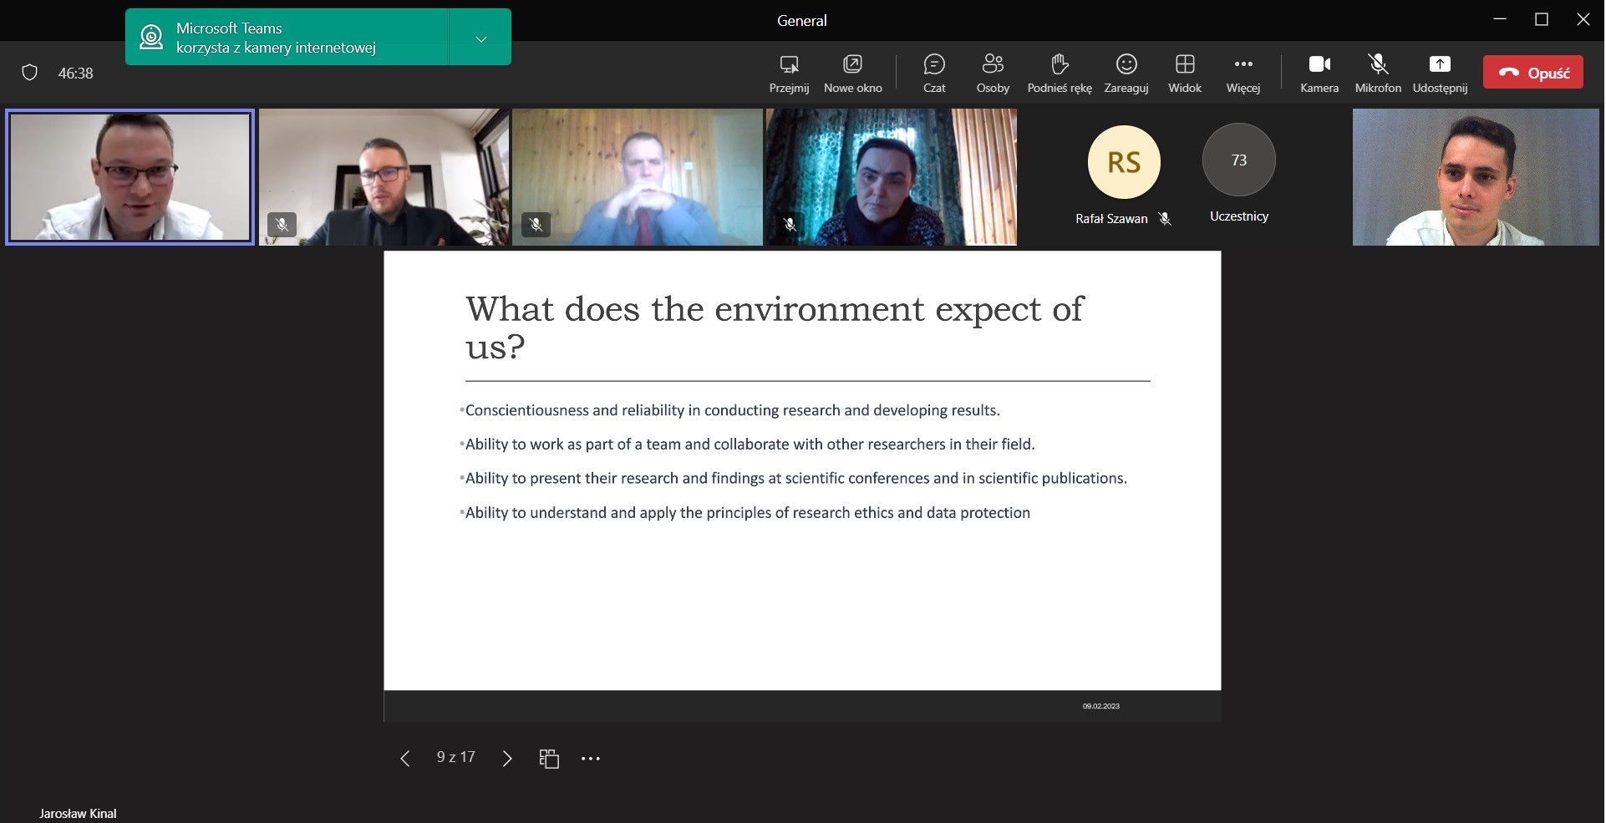Open the Więcej more actions menu
The image size is (1606, 823).
point(1243,73)
